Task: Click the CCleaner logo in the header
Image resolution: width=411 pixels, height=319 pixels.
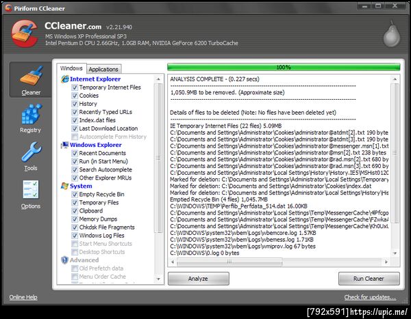Action: [x=25, y=33]
